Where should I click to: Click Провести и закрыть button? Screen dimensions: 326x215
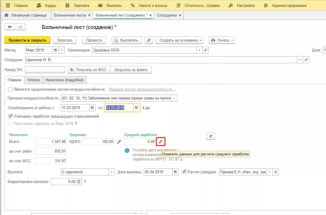pyautogui.click(x=28, y=40)
